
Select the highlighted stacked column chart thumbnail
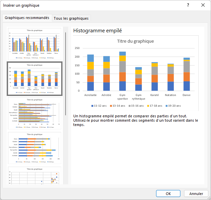tap(34, 78)
